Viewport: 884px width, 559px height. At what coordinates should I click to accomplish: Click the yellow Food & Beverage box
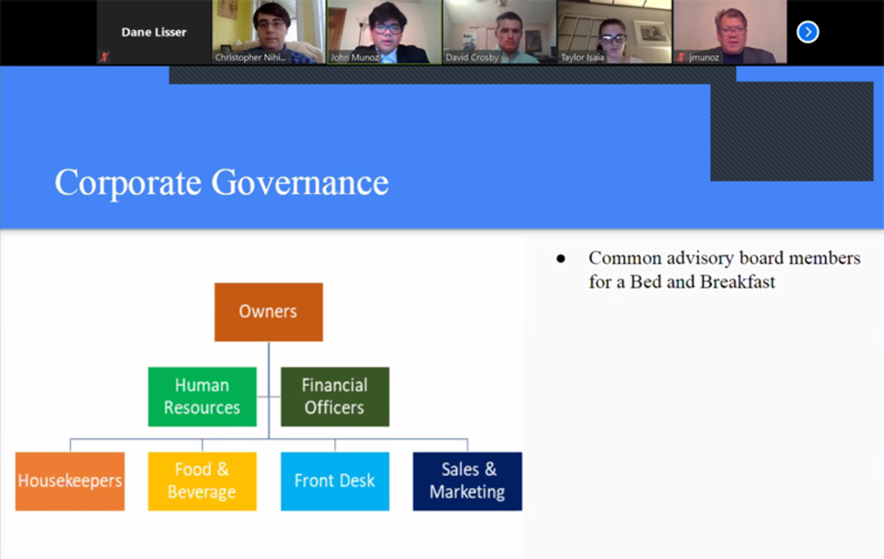coord(202,481)
